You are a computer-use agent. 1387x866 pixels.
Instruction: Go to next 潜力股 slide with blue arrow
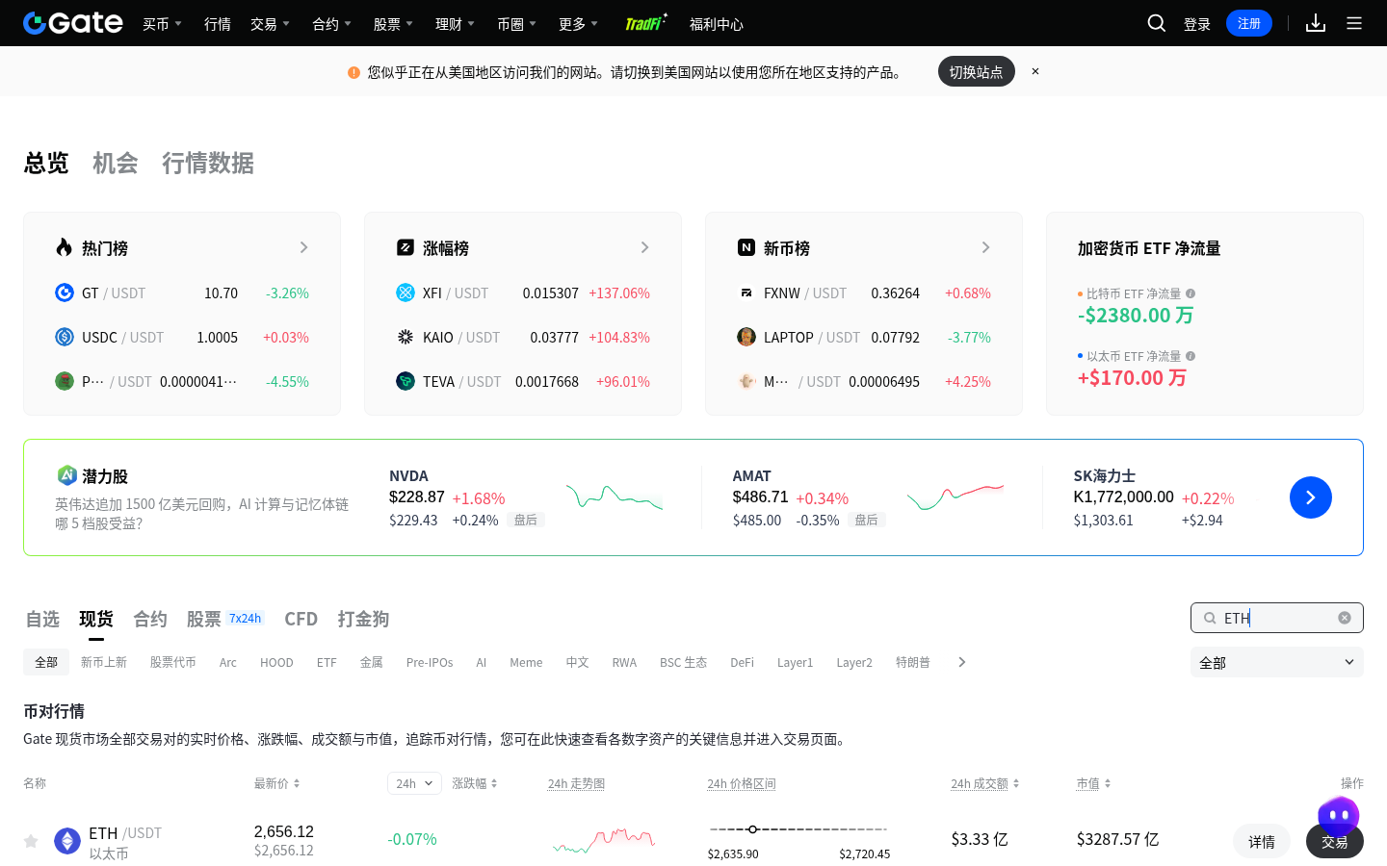(x=1311, y=497)
